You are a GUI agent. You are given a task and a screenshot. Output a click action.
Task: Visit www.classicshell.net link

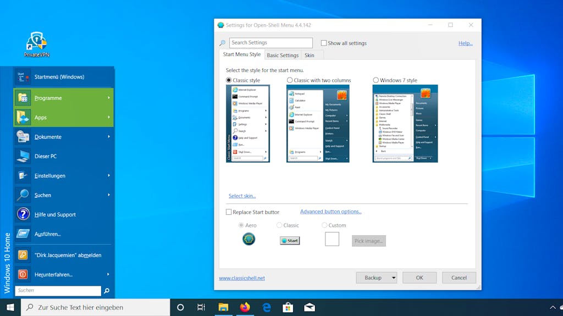[x=242, y=278]
